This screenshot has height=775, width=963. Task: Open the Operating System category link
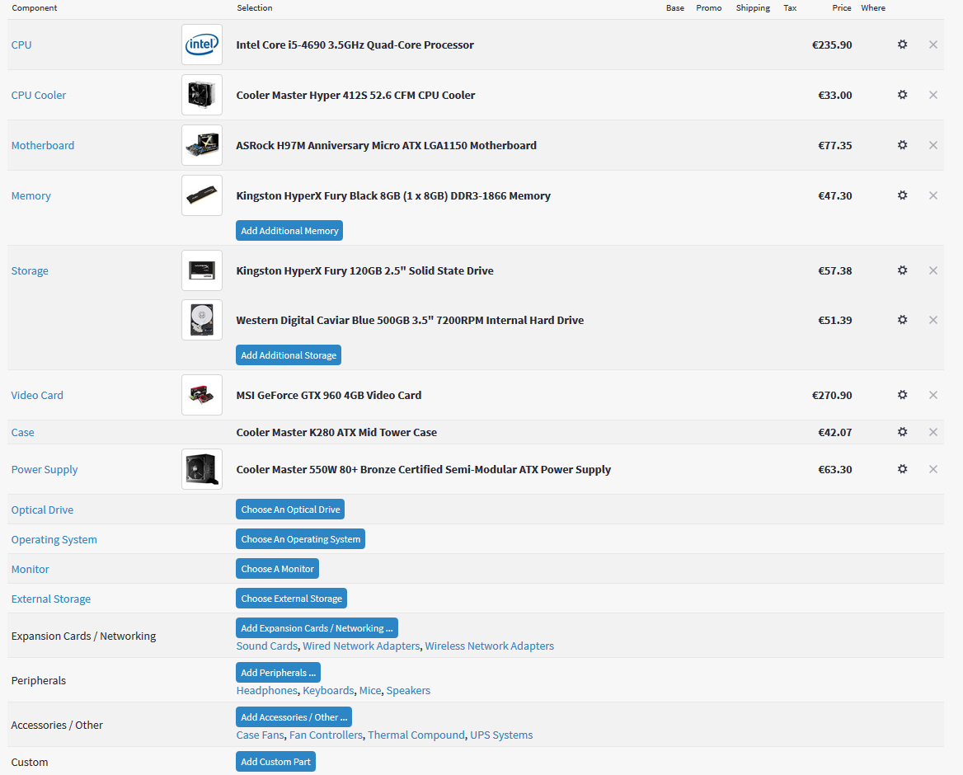(54, 540)
